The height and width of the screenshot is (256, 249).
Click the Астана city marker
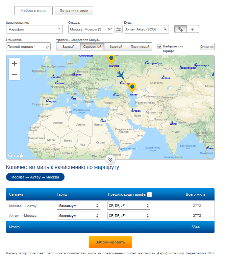(164, 76)
